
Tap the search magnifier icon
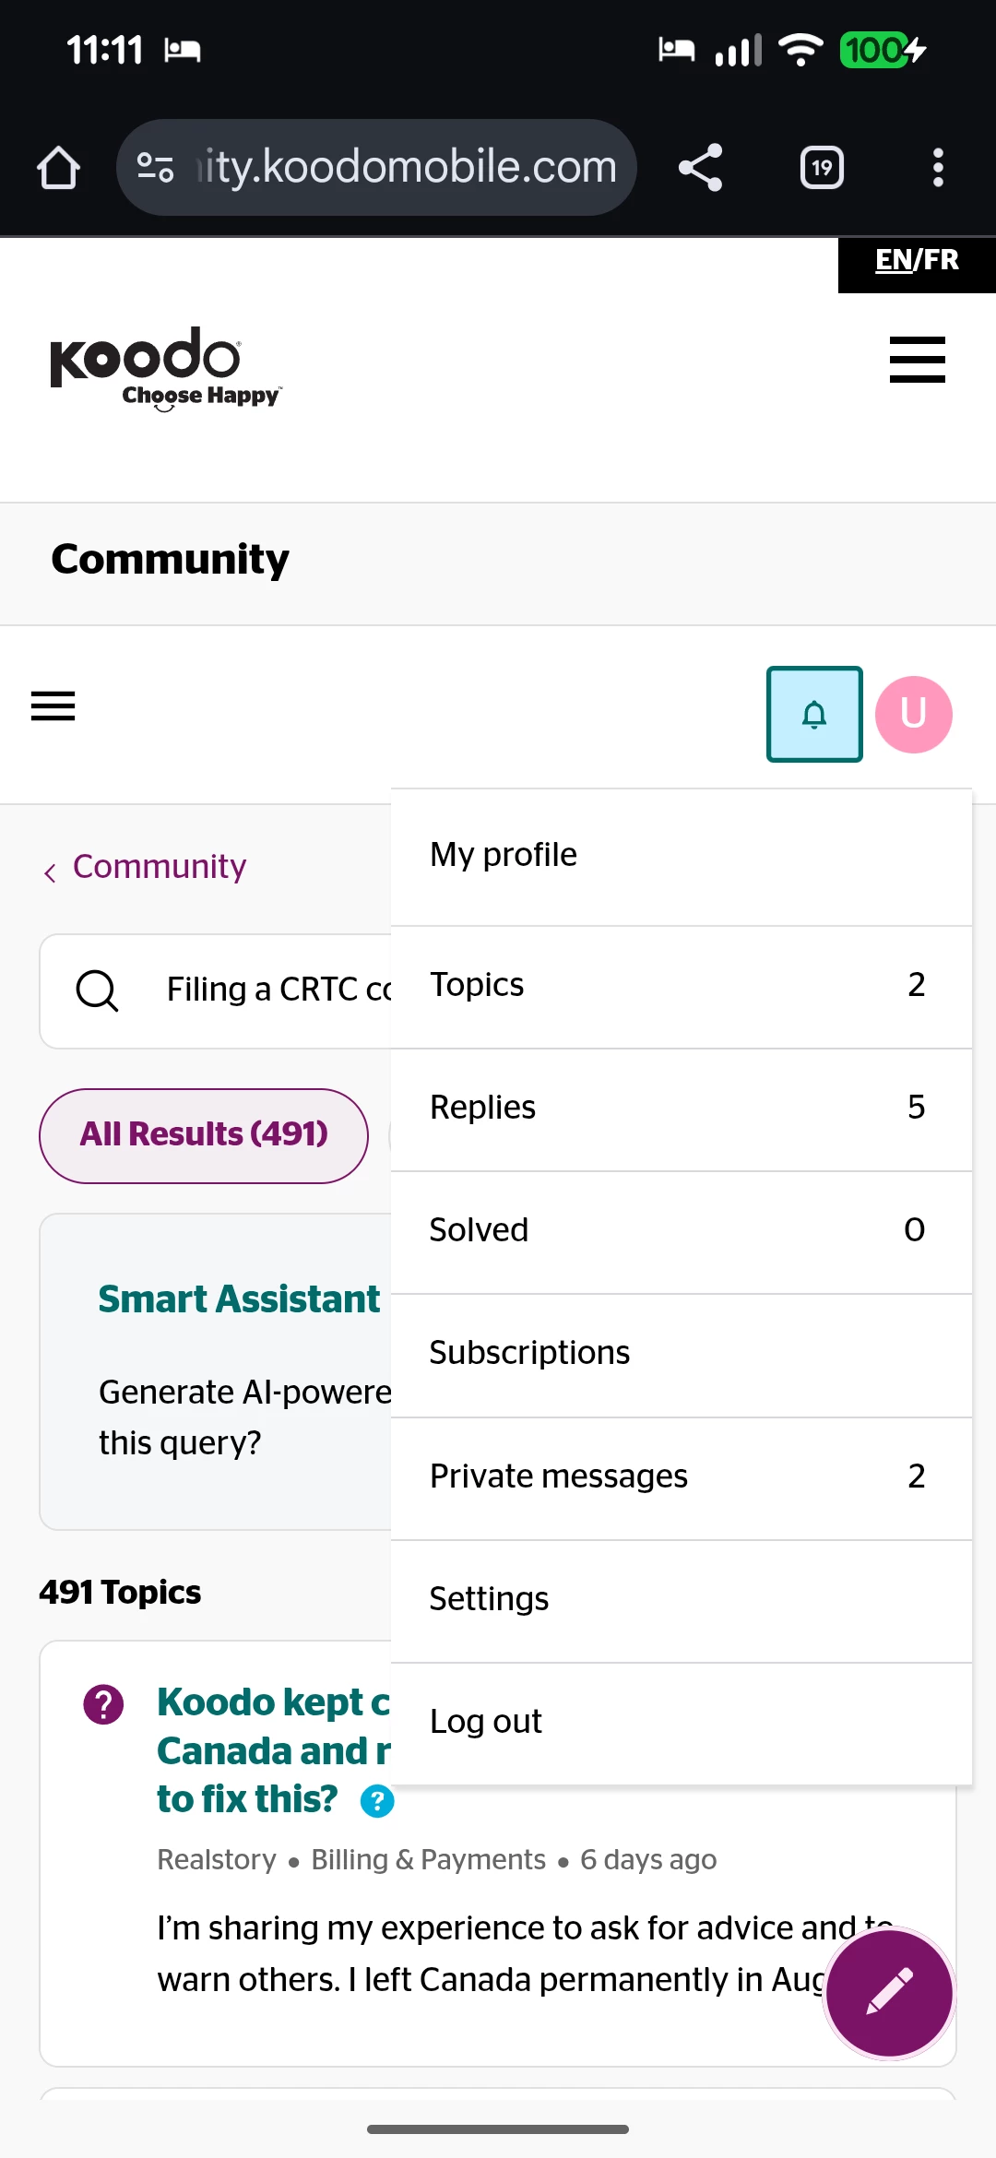(97, 990)
